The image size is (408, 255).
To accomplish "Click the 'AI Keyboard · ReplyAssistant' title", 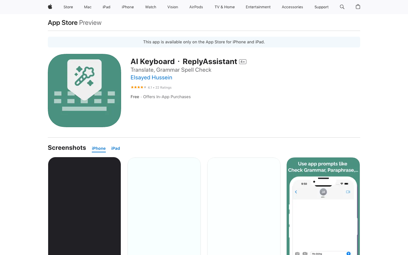I will pyautogui.click(x=184, y=62).
